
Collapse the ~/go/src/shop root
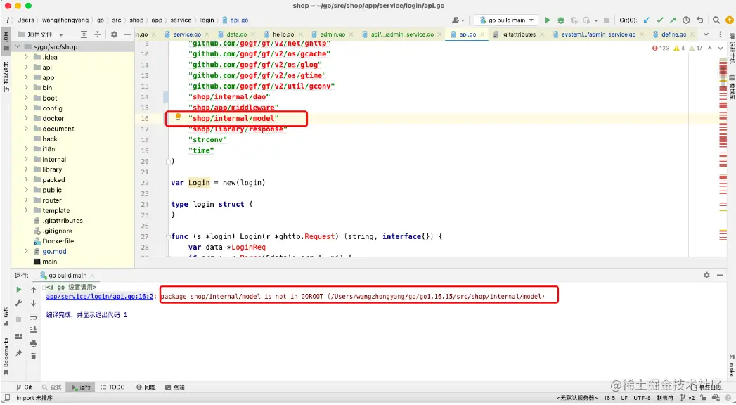[x=18, y=46]
